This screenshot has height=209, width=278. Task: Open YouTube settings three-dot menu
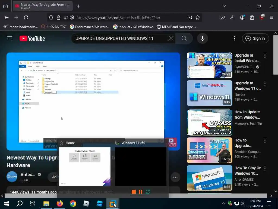[234, 38]
